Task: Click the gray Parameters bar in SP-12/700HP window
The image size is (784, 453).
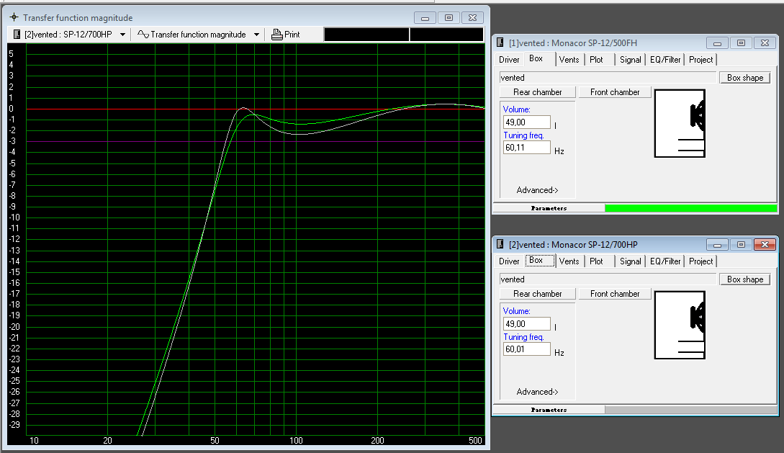Action: 691,410
